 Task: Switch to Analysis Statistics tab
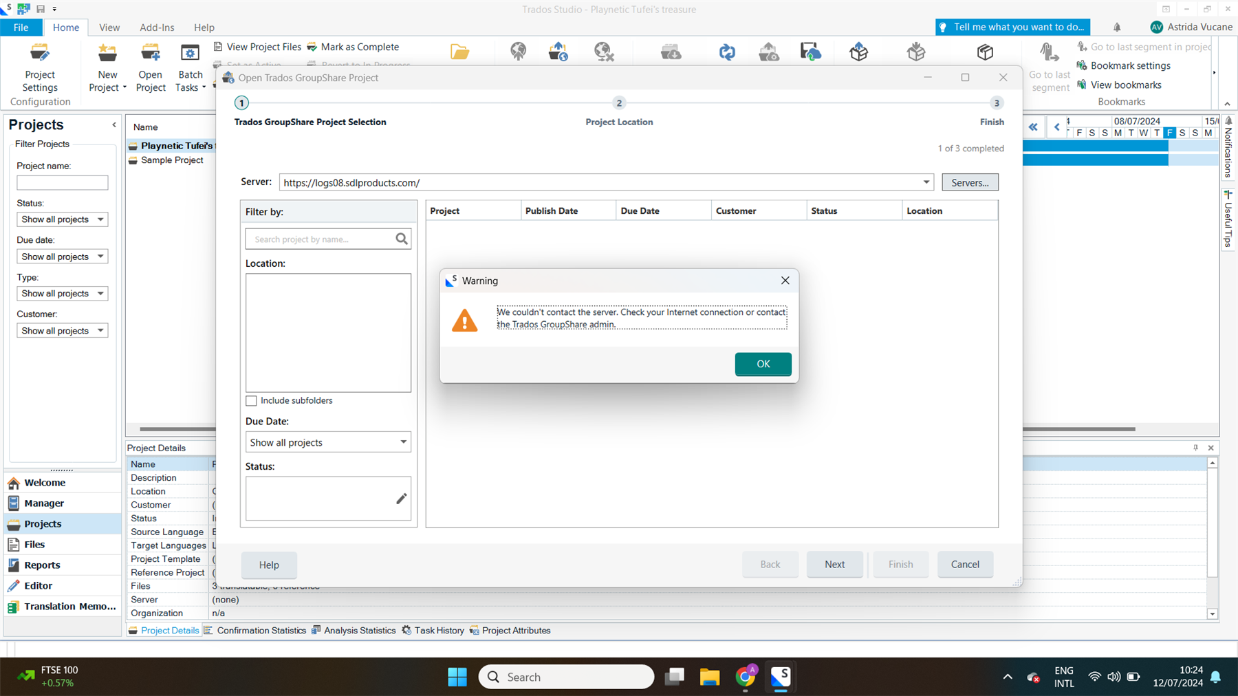point(354,631)
